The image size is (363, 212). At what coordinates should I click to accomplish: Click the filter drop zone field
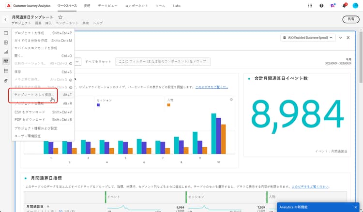point(163,61)
